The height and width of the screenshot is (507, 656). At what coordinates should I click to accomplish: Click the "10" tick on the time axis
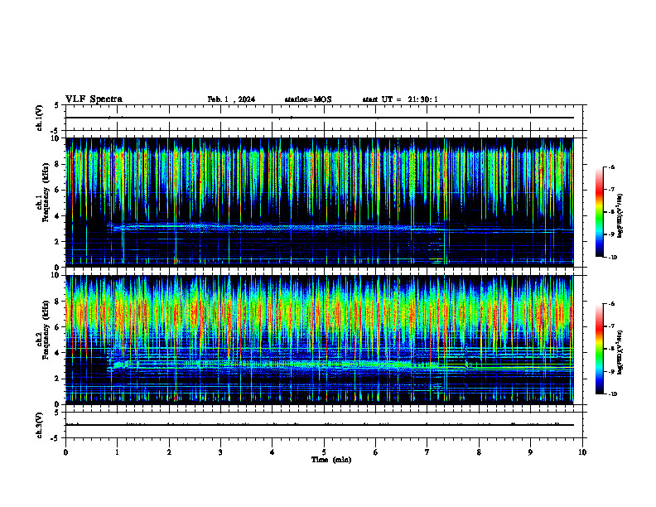pos(582,452)
